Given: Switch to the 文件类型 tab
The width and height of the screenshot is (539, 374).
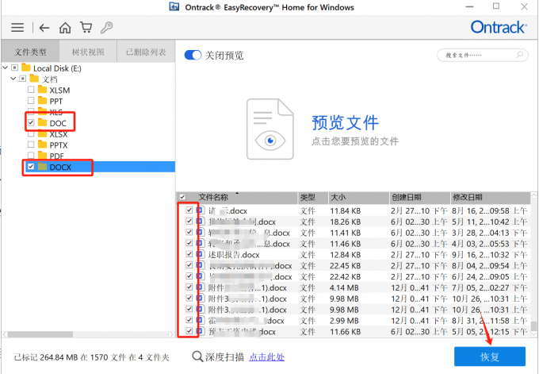Looking at the screenshot, I should 30,52.
